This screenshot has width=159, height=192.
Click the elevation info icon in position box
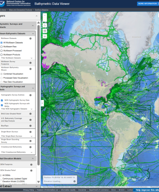[74, 181]
